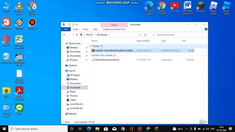Switch to large icons view in Explorer

(x=205, y=122)
